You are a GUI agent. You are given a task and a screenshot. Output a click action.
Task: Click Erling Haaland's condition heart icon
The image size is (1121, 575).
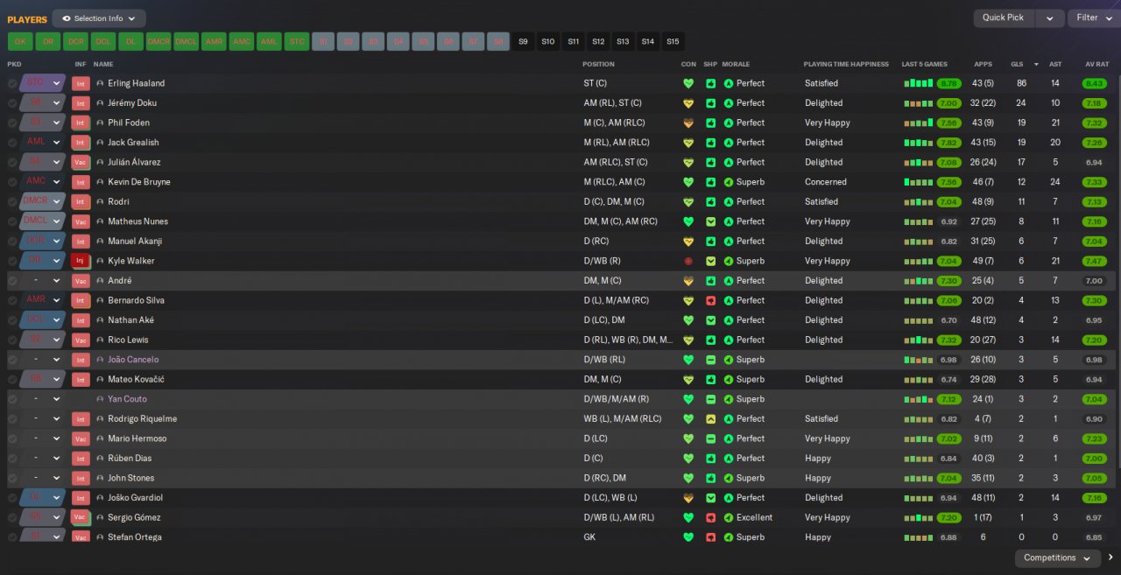(688, 83)
